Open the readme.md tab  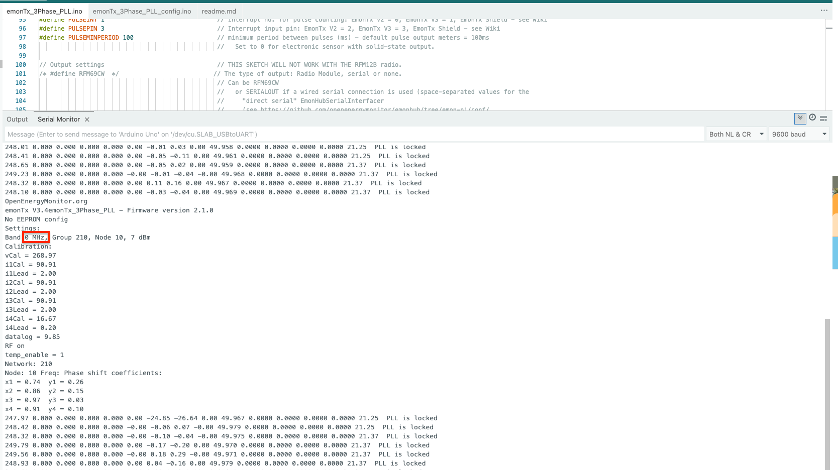coord(219,11)
